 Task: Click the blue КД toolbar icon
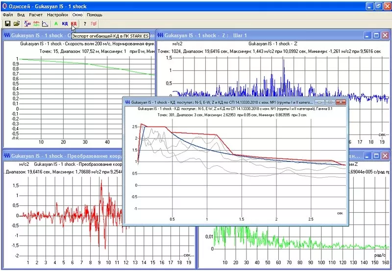[65, 23]
